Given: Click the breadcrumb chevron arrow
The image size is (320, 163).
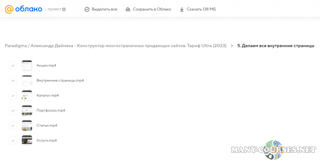Looking at the screenshot, I should coord(232,46).
